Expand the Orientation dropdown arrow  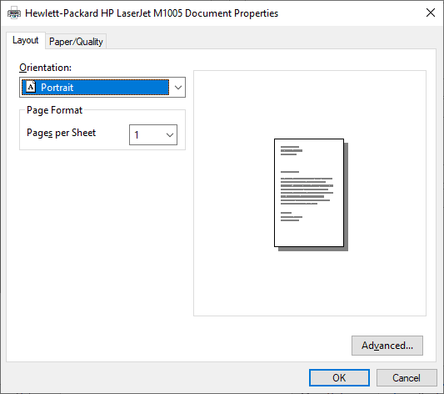177,88
